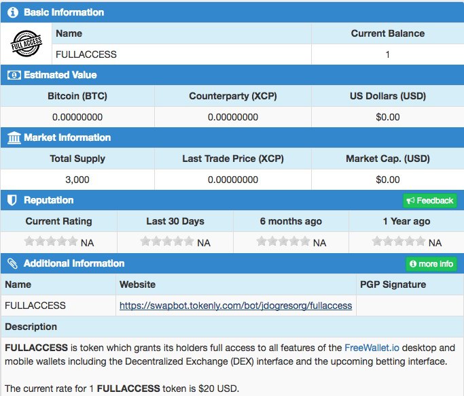
Task: Select the Additional Information header title
Action: (x=74, y=263)
